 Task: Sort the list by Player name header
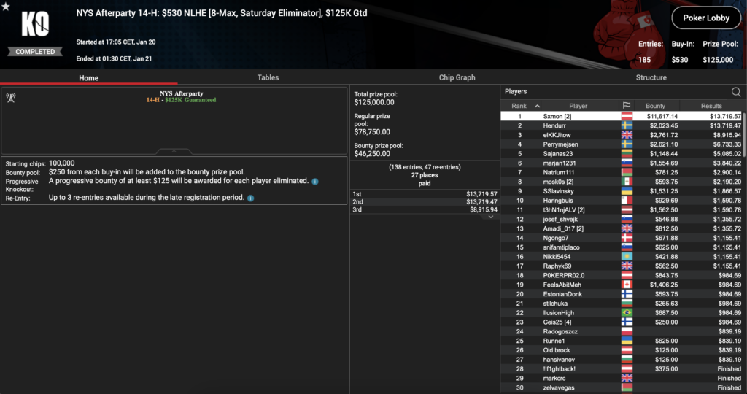pyautogui.click(x=578, y=106)
